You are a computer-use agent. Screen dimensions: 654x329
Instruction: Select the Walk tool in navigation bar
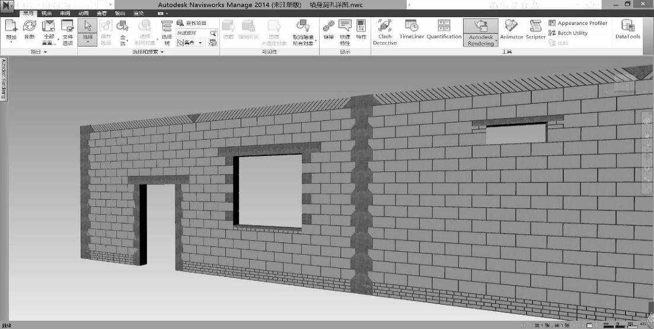(647, 180)
